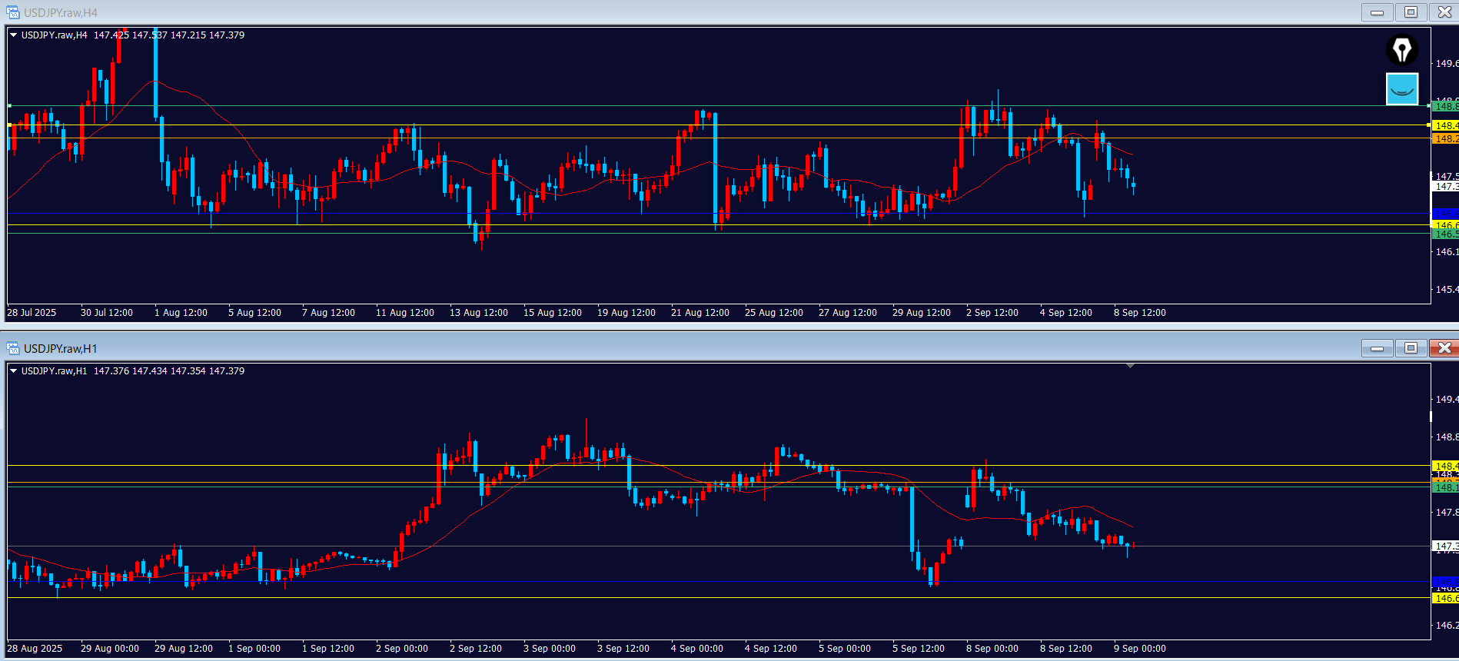
Task: Minimize the USDJPY.raw,H1 chart window
Action: pyautogui.click(x=1377, y=348)
